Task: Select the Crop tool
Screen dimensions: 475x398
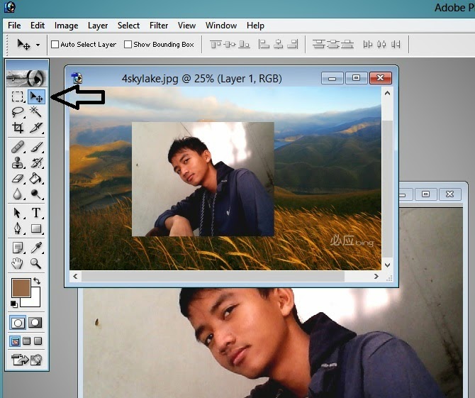Action: tap(18, 127)
